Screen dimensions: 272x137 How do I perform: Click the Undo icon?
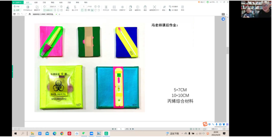22,14
